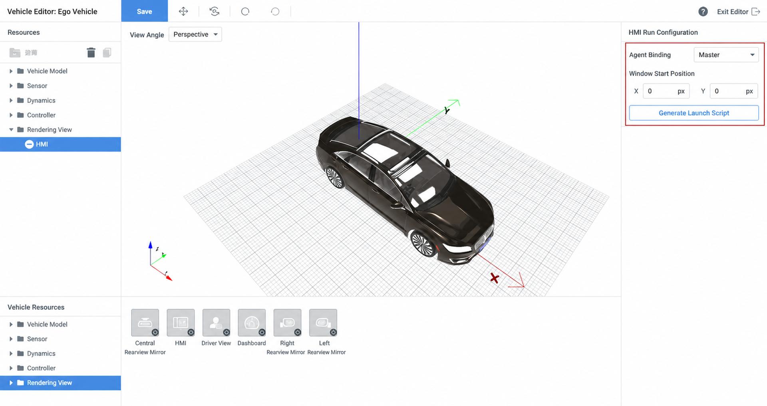Click the redo circular arrow icon
The image size is (767, 406).
(x=275, y=11)
